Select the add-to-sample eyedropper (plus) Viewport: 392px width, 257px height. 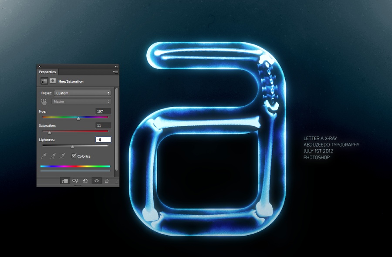click(53, 156)
